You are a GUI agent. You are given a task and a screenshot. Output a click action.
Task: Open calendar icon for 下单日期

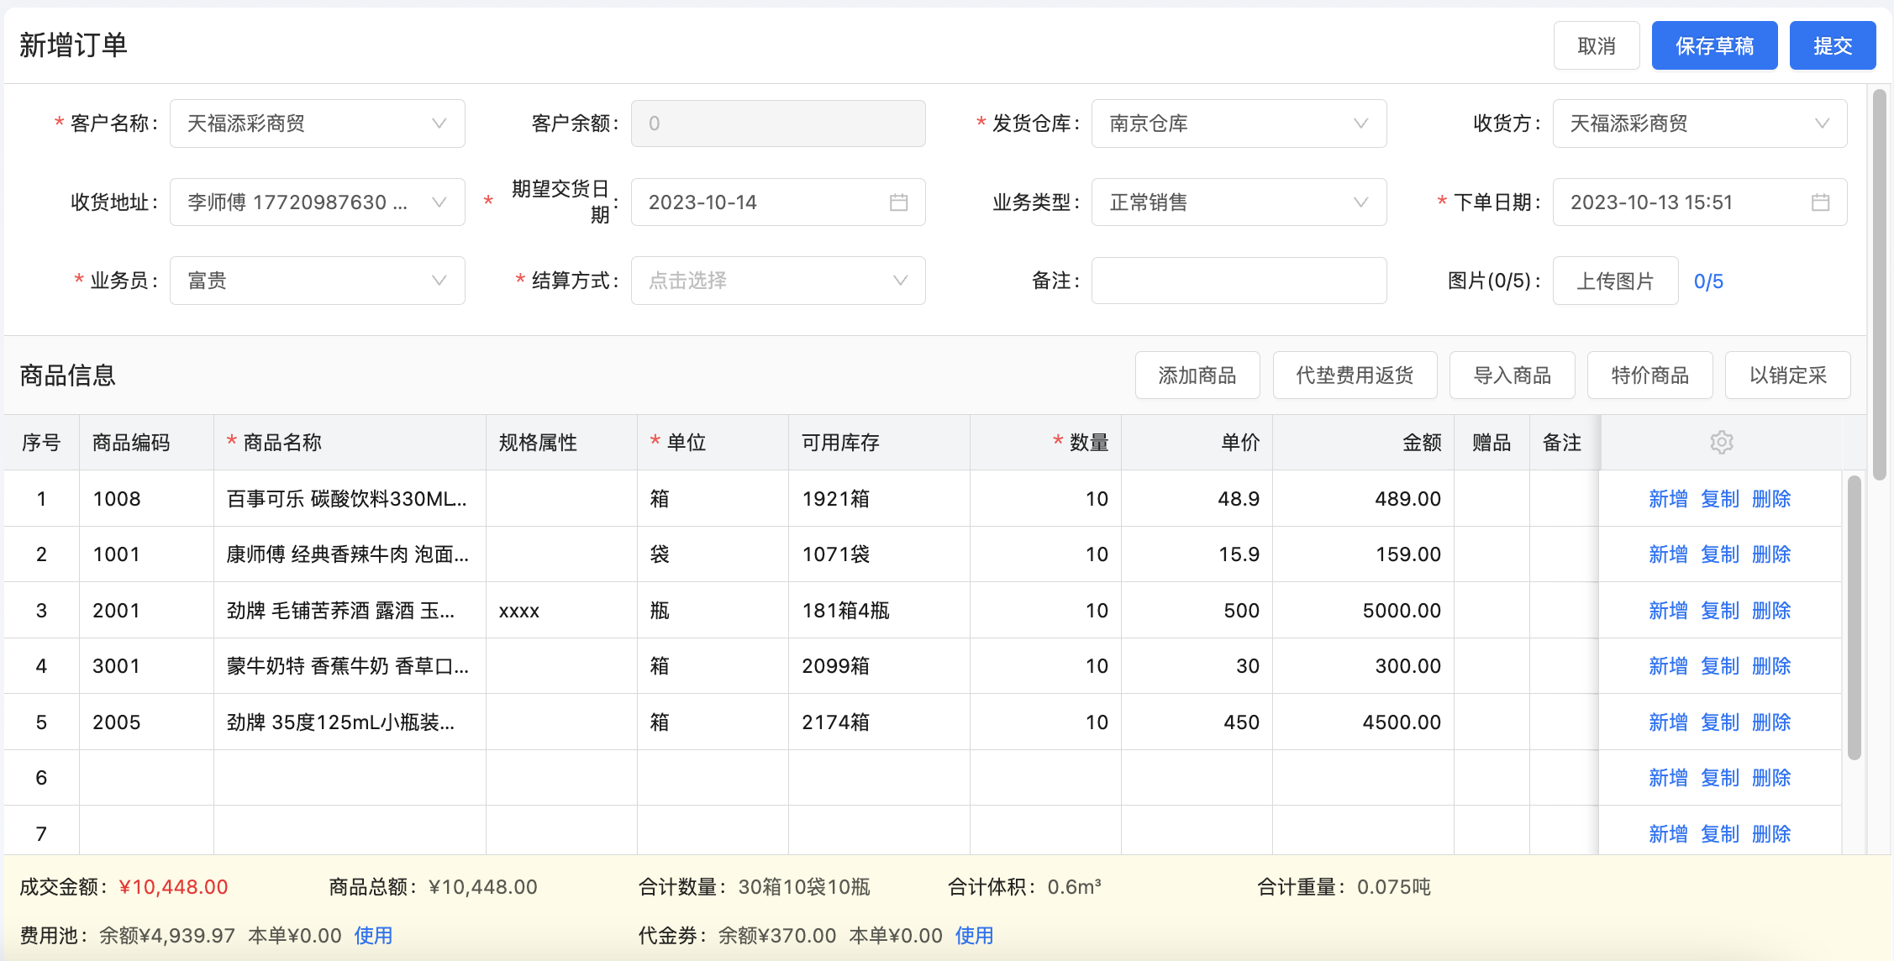click(1820, 202)
